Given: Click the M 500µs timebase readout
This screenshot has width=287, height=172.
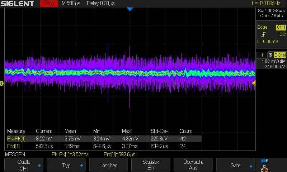Looking at the screenshot, I should point(71,4).
